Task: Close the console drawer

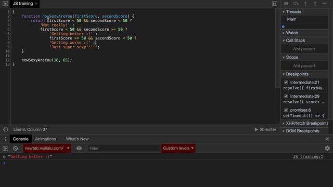Action: [x=327, y=139]
